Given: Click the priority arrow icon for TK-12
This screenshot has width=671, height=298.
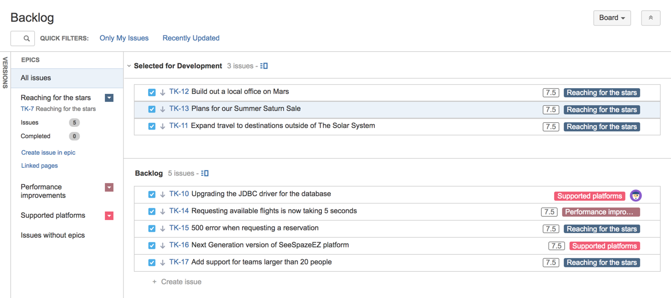Looking at the screenshot, I should point(162,92).
